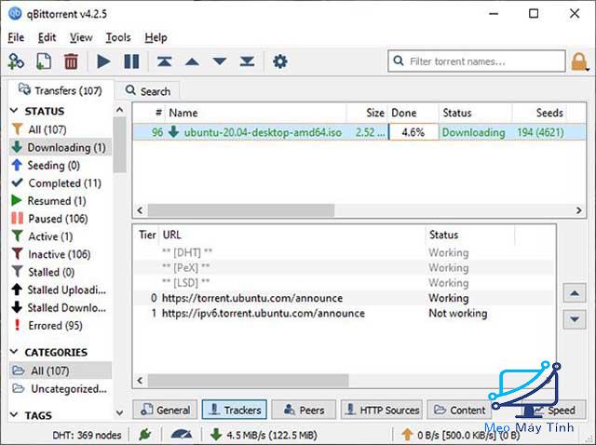Image resolution: width=596 pixels, height=445 pixels.
Task: Move torrent down in queue
Action: (220, 61)
